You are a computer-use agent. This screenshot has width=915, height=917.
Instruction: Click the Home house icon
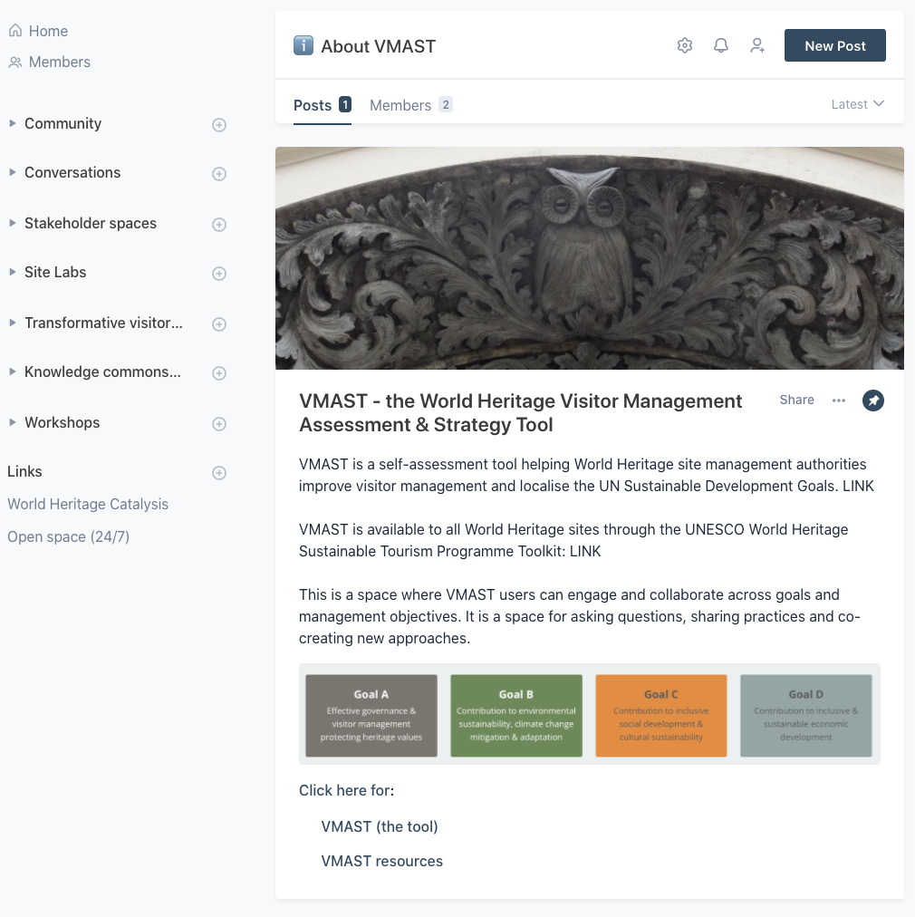[15, 31]
